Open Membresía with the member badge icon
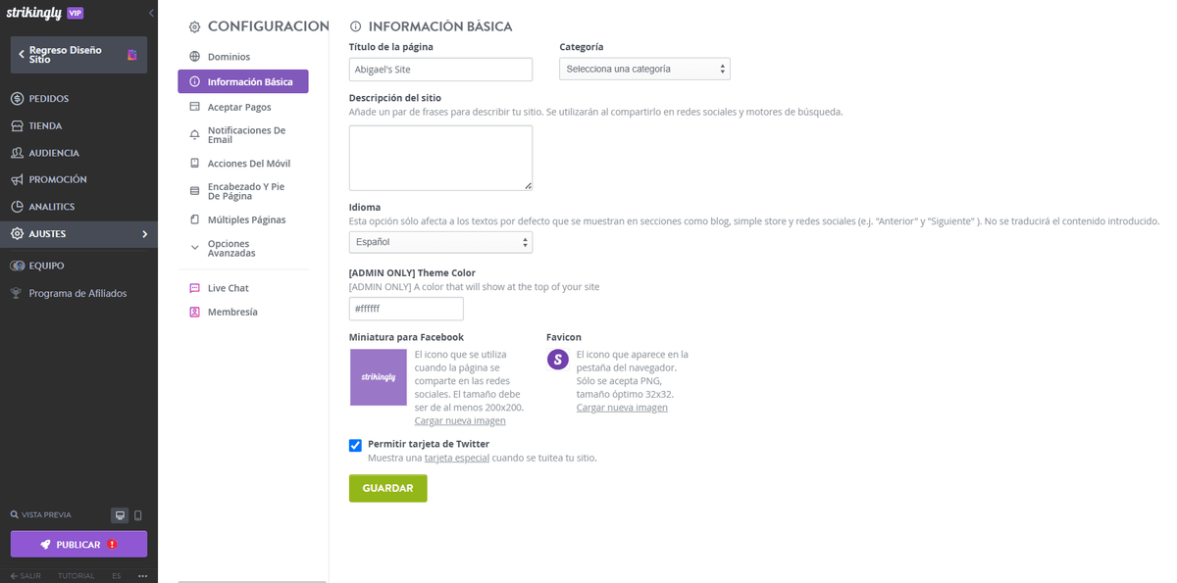This screenshot has height=583, width=1177. point(196,312)
